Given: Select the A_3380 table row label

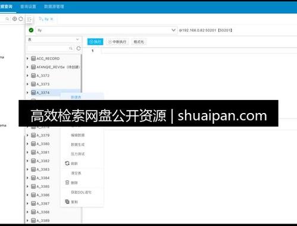Looking at the screenshot, I should [43, 144].
